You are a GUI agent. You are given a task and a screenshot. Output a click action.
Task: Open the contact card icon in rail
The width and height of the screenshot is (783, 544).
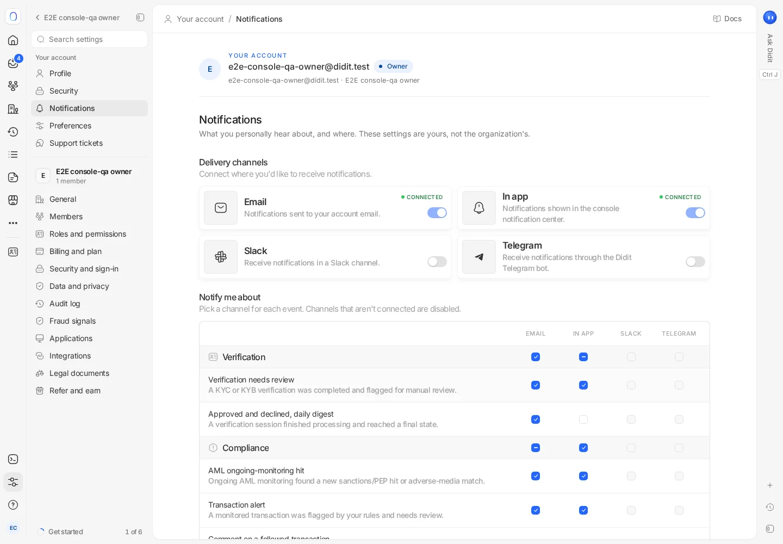point(13,252)
